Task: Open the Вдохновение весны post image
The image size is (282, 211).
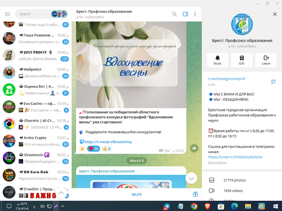Action: click(x=131, y=65)
